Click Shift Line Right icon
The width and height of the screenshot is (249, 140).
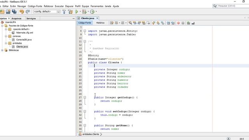point(173,23)
